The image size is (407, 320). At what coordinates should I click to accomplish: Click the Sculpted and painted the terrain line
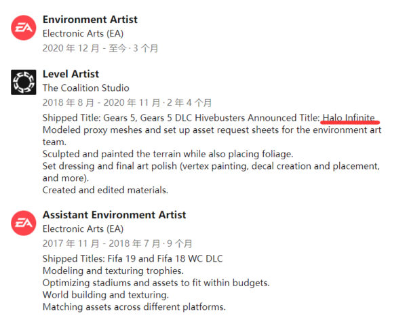[x=168, y=154]
